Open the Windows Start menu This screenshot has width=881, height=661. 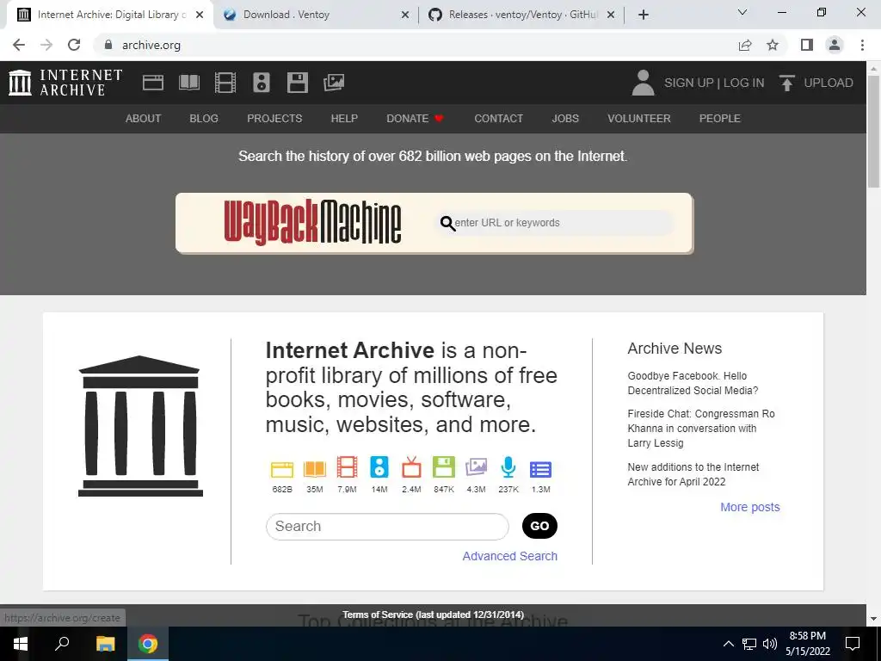[x=21, y=644]
